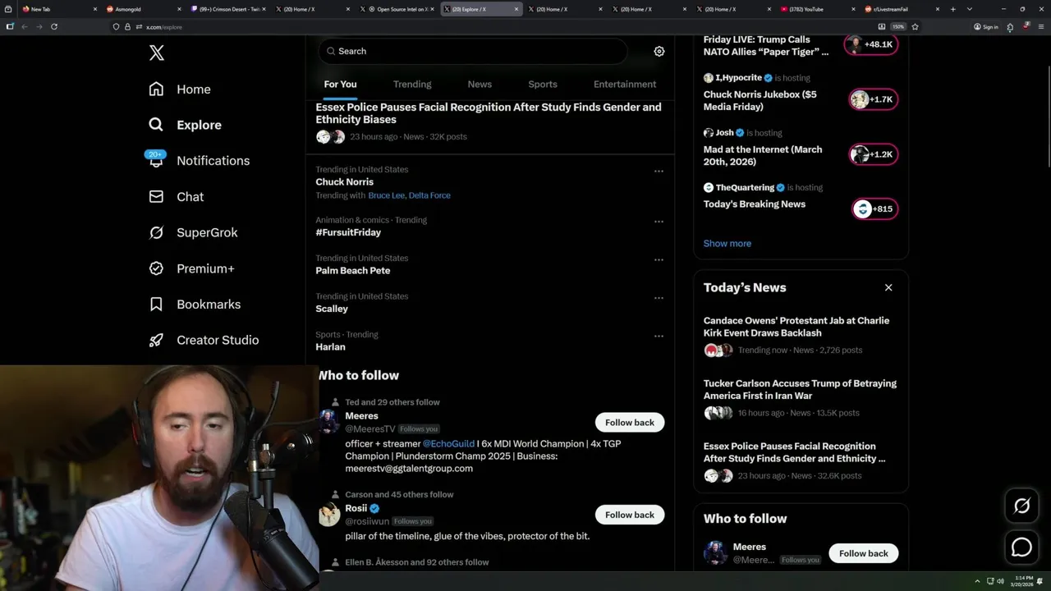Image resolution: width=1051 pixels, height=591 pixels.
Task: Join Chuck Norris Jukebox space +1.7K
Action: (x=873, y=99)
